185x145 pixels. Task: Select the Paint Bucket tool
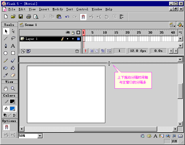[13, 68]
